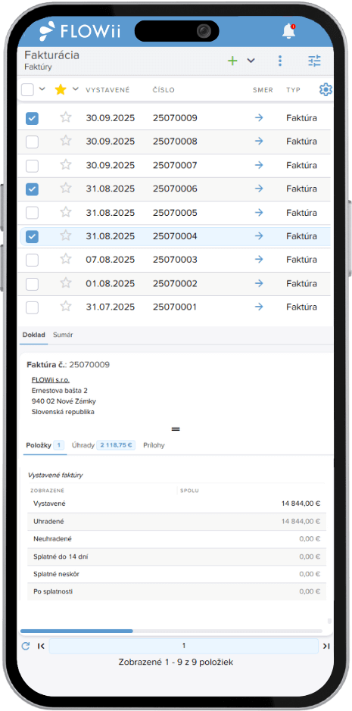Toggle the select-all header checkbox
The width and height of the screenshot is (352, 711).
[x=28, y=90]
